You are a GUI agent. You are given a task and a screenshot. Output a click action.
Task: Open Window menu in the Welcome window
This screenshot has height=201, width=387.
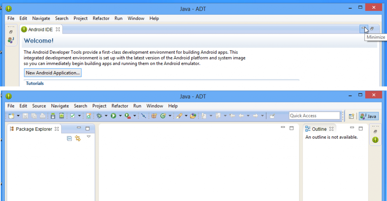point(136,19)
